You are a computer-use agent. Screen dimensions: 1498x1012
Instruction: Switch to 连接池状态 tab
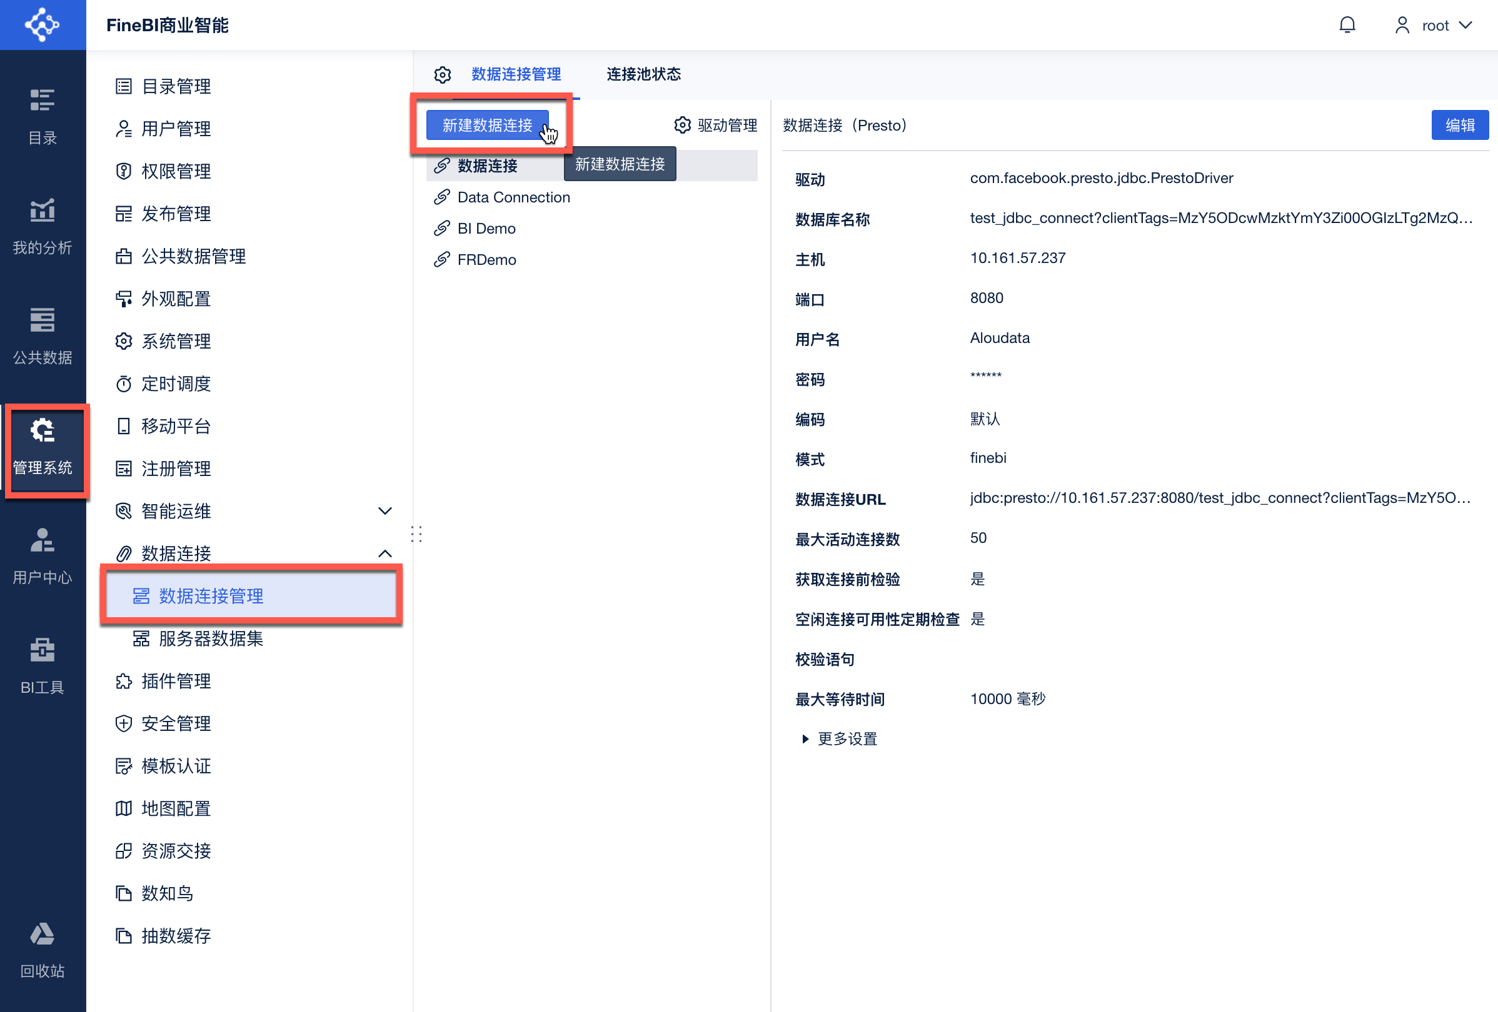(x=643, y=74)
